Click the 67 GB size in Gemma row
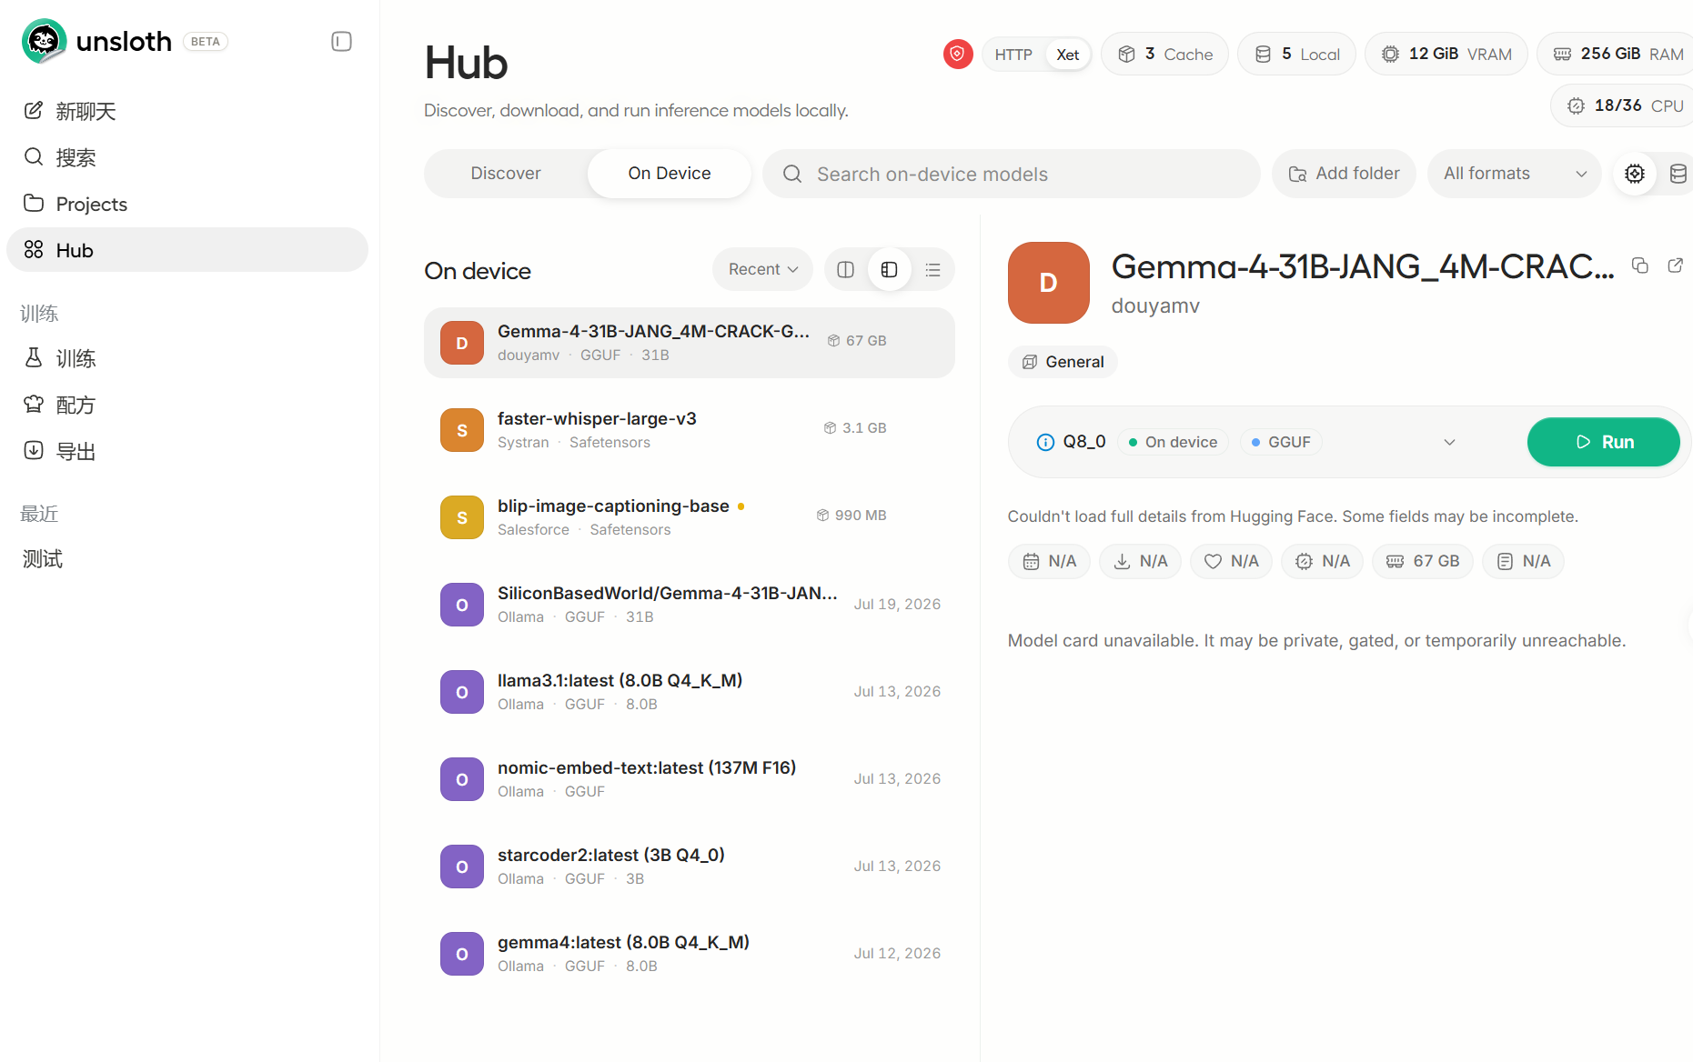The width and height of the screenshot is (1693, 1062). (x=857, y=341)
